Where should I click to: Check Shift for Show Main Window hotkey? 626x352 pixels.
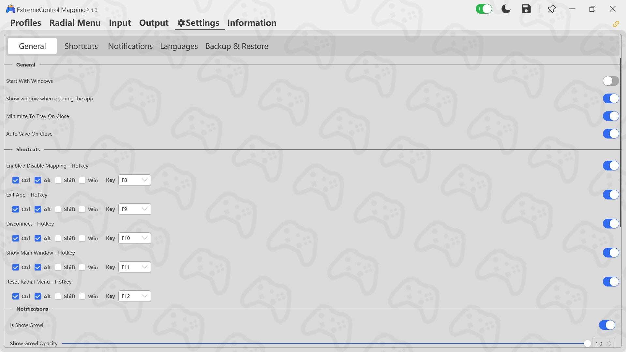coord(58,267)
